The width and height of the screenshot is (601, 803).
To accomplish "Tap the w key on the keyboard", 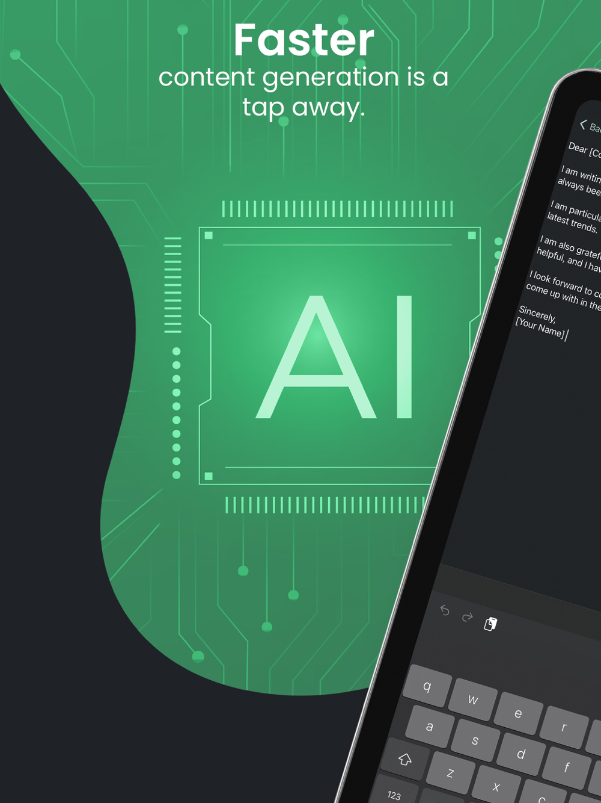I will 473,699.
